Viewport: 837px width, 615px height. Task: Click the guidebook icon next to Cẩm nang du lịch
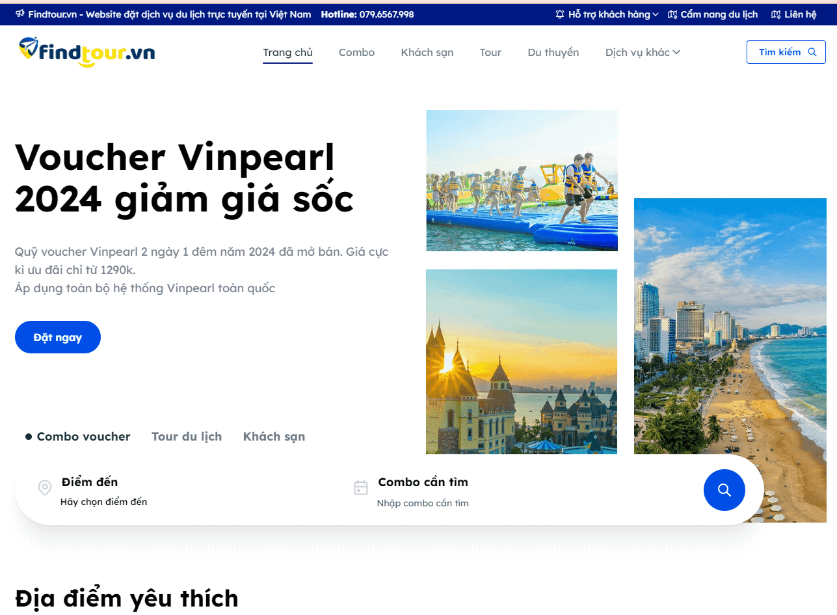(672, 14)
